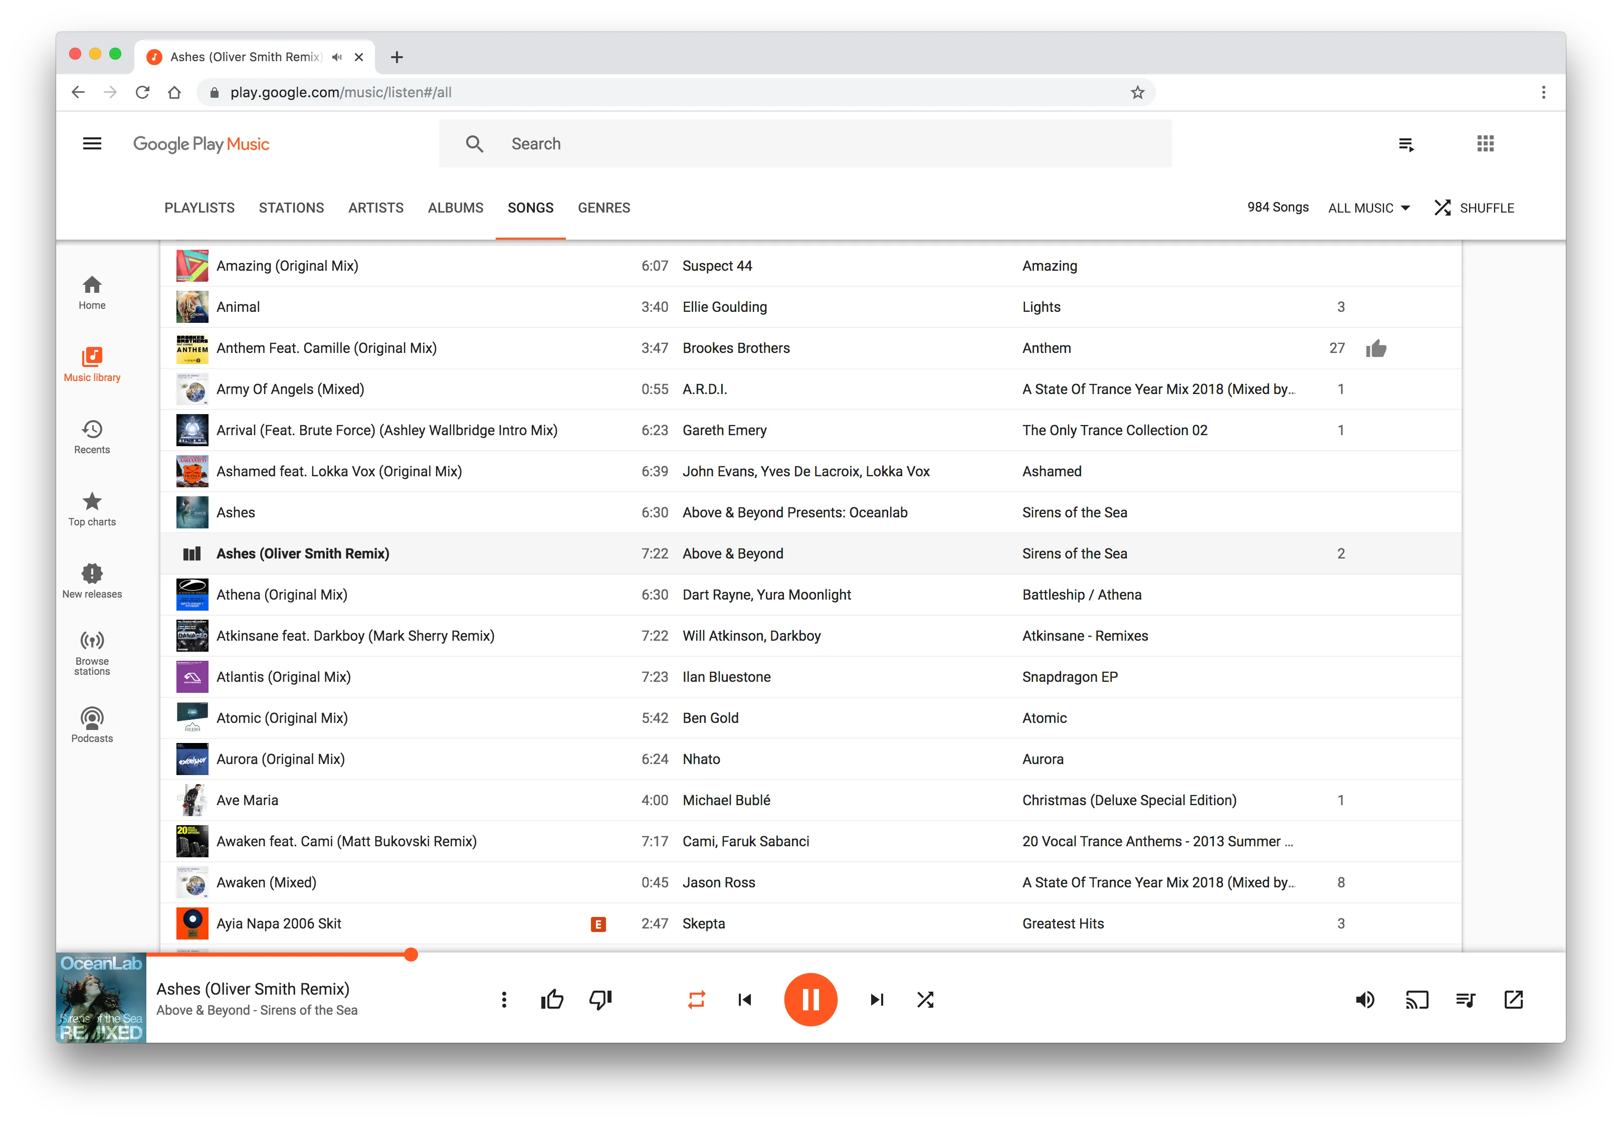
Task: Open Top charts in sidebar
Action: [x=92, y=509]
